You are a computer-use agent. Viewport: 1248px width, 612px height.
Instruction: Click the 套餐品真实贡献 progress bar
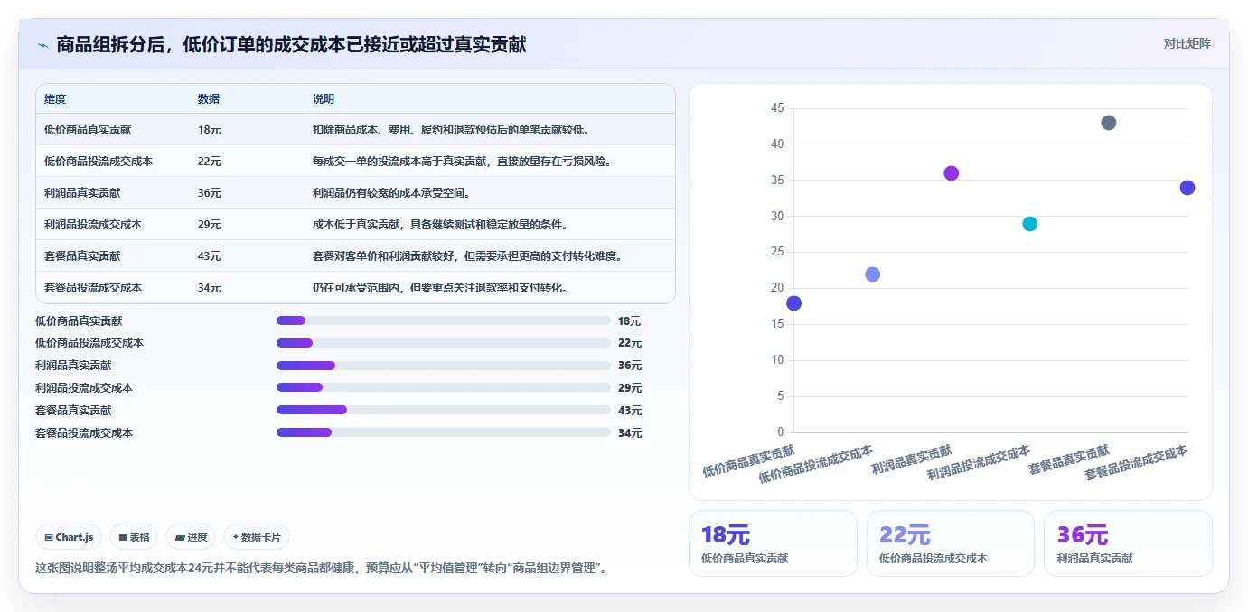pyautogui.click(x=444, y=410)
